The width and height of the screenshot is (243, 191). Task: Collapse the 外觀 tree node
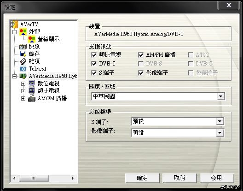pyautogui.click(x=14, y=32)
